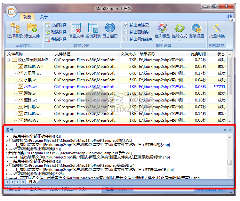Open the 旋转方式 green arrow icon
Screen dimensions: 240x201
click(x=179, y=28)
